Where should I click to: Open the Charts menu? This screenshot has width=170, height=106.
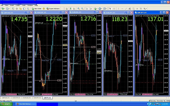[x=18, y=5]
